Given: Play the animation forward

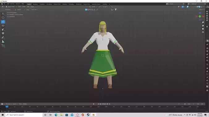Looking at the screenshot, I should pyautogui.click(x=105, y=104).
